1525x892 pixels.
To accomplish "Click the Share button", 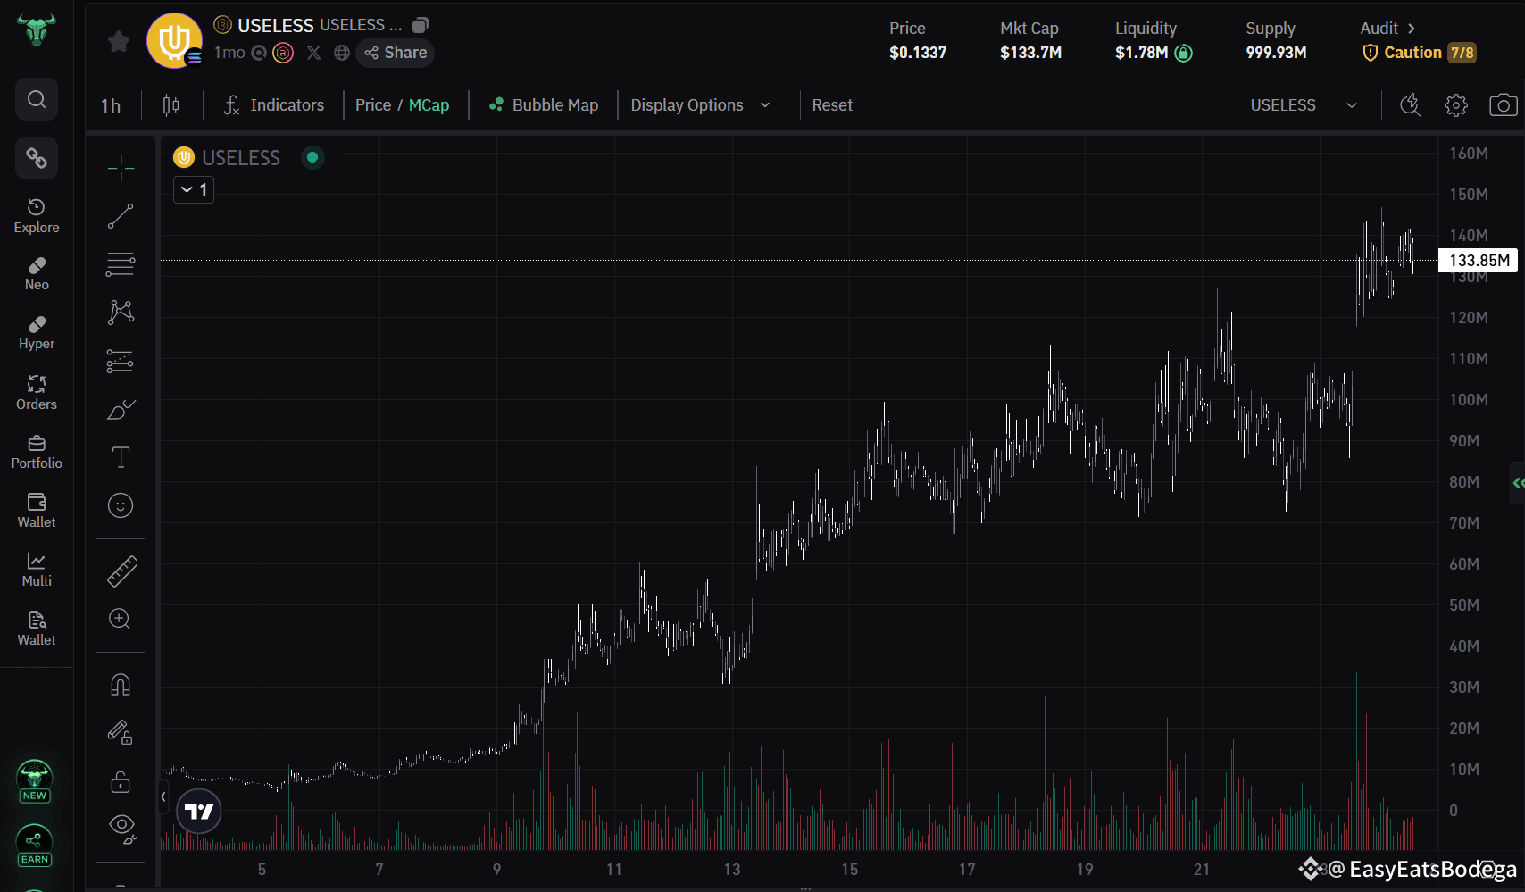I will click(x=396, y=53).
